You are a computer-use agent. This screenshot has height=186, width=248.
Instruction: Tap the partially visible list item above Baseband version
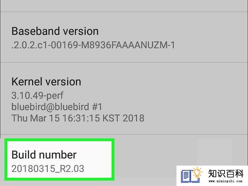pyautogui.click(x=124, y=6)
